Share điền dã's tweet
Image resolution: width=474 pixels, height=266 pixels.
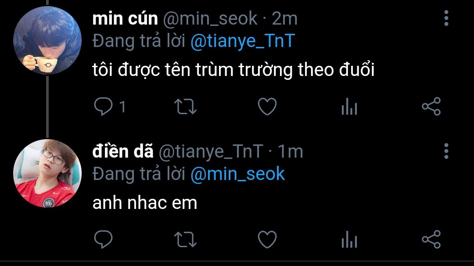pyautogui.click(x=431, y=239)
